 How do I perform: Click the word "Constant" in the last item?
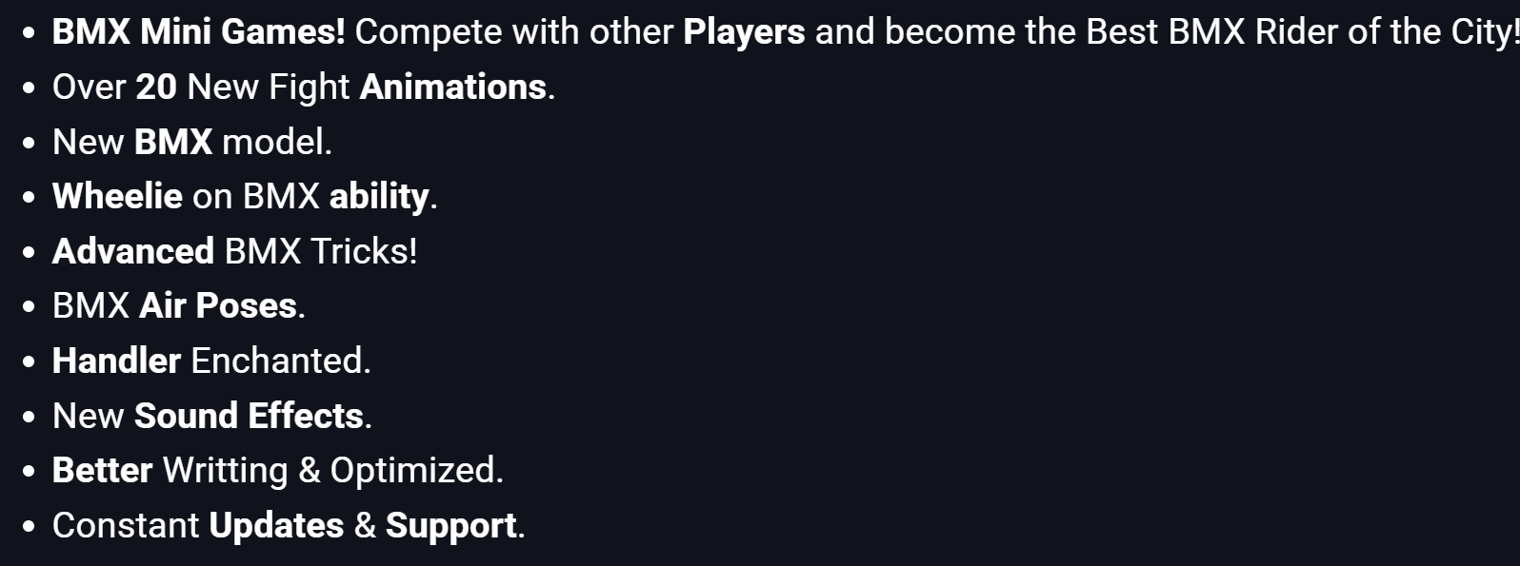pos(126,526)
